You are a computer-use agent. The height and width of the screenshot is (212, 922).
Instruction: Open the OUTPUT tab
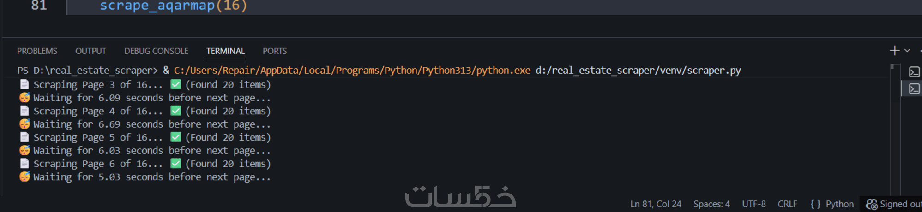(90, 51)
